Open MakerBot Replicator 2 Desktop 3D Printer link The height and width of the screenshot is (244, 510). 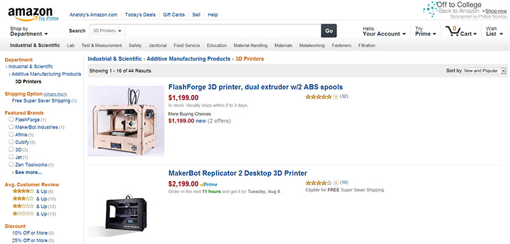click(237, 173)
